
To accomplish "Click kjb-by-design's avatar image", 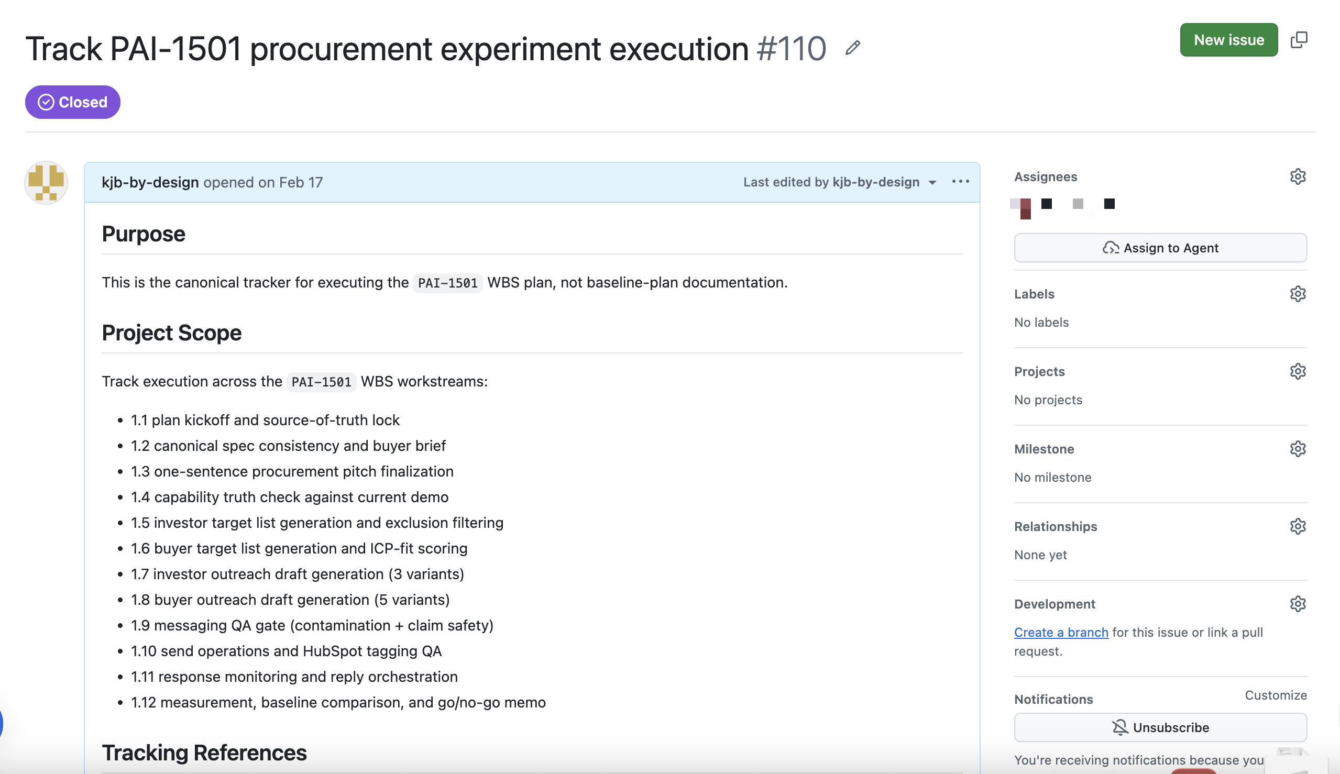I will pos(46,182).
